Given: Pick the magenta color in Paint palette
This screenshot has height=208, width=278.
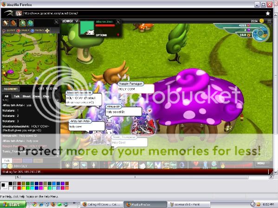Looking at the screenshot, I should 41,188.
